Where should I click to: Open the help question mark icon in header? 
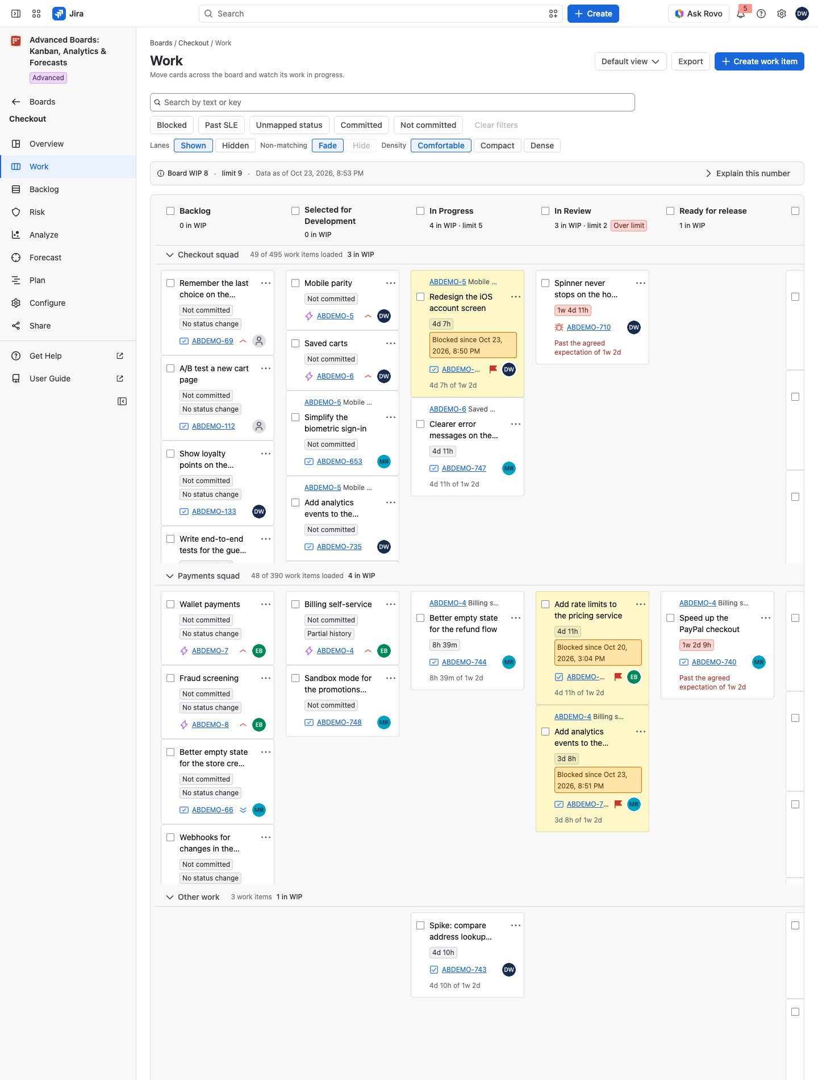pos(761,14)
